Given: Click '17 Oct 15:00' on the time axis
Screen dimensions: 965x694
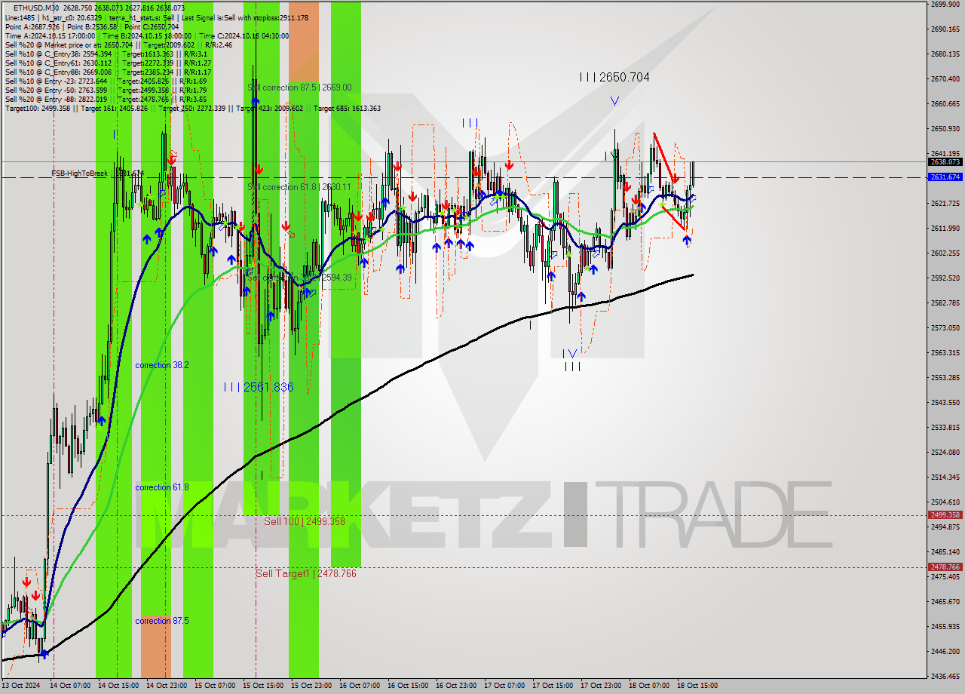Looking at the screenshot, I should pyautogui.click(x=552, y=686).
